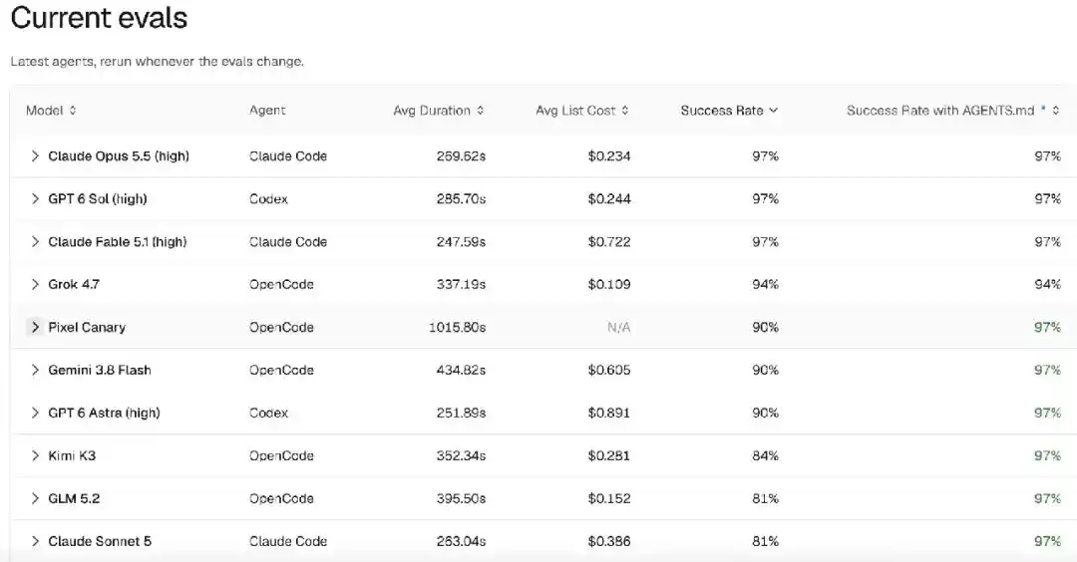
Task: Expand the GPT 6 Sol (high) row
Action: (x=35, y=199)
